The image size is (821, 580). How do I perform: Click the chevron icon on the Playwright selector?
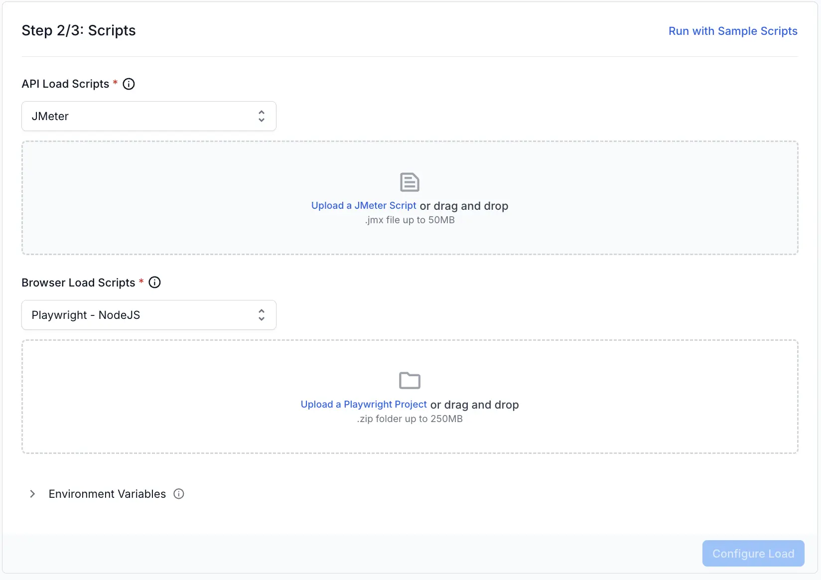[261, 315]
